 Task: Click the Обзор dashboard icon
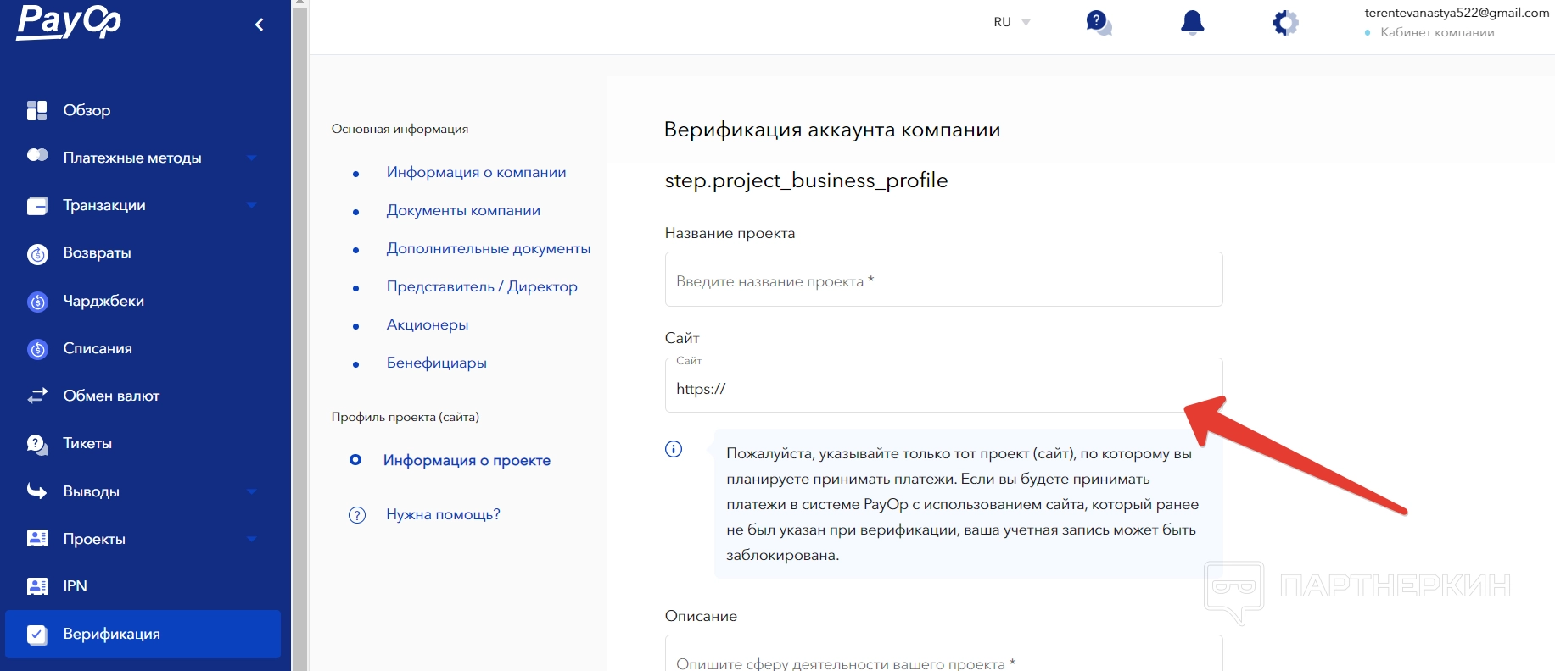[x=37, y=110]
